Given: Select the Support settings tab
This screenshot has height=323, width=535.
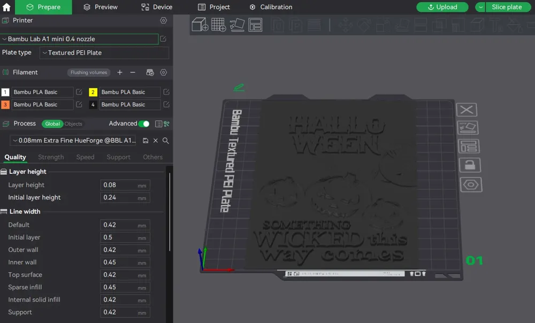Looking at the screenshot, I should 118,157.
